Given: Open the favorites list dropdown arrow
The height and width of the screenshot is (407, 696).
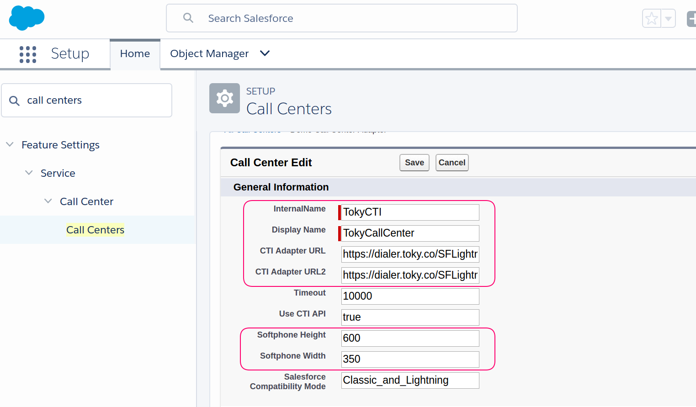Looking at the screenshot, I should (x=668, y=19).
